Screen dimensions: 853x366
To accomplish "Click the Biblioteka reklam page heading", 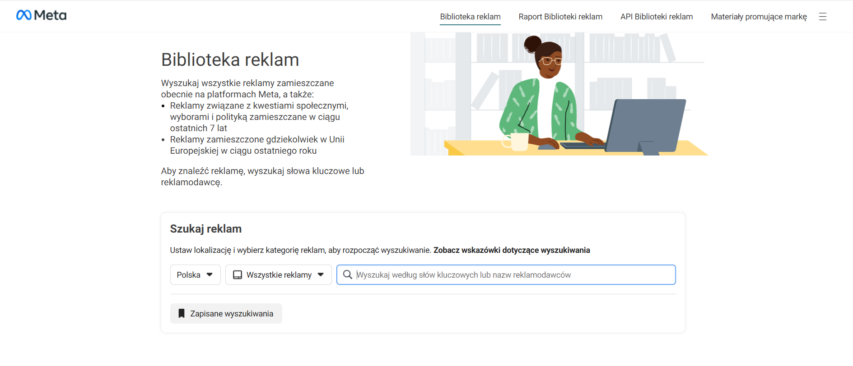I will point(230,59).
